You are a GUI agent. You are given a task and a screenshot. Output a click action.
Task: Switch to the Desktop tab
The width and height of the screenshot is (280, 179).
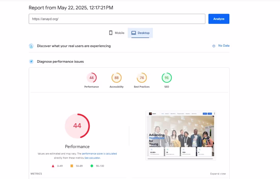(140, 33)
